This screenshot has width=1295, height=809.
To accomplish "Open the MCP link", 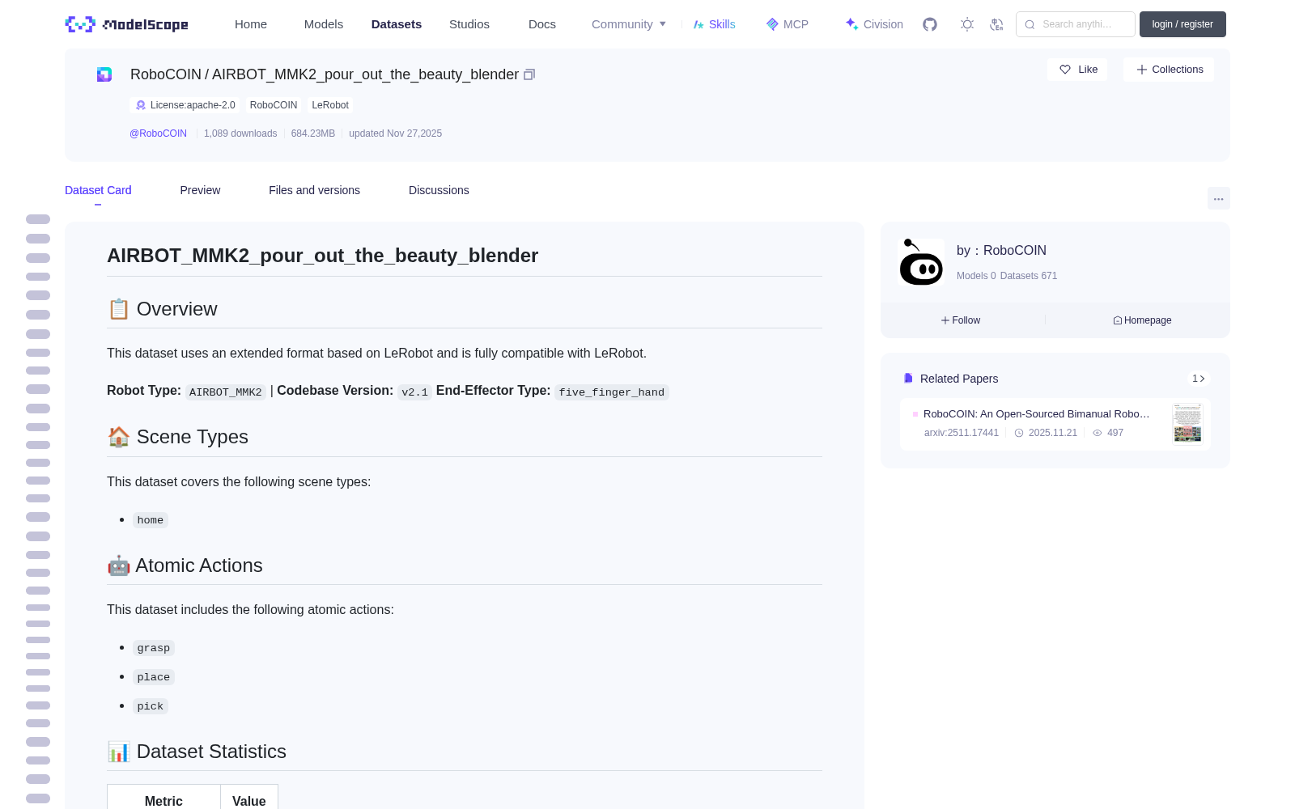I will 788,24.
